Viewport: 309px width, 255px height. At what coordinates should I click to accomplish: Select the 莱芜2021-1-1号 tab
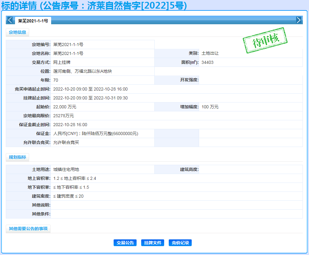(33, 21)
